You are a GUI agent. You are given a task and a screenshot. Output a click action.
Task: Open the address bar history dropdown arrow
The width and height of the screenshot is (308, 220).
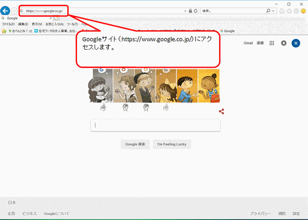(x=185, y=11)
